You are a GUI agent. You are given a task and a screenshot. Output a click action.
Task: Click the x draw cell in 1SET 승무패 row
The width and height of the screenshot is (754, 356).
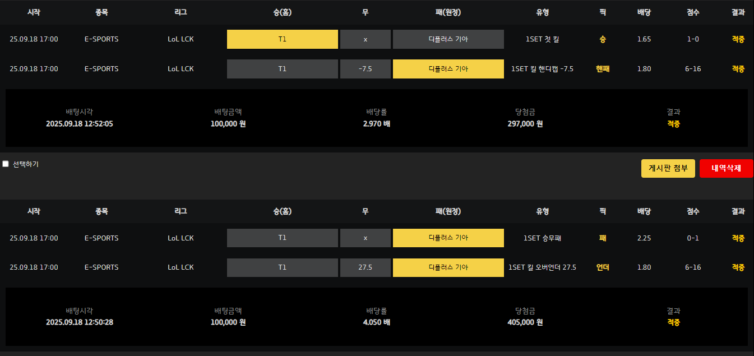click(365, 238)
